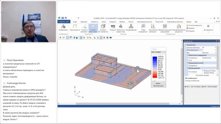
Task: Click the red X delete icon
Action: tap(104, 38)
